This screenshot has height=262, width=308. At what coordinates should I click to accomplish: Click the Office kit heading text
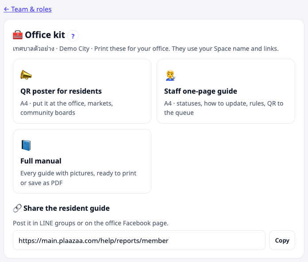click(45, 35)
